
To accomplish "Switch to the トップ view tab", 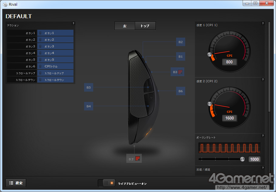I will (x=145, y=26).
